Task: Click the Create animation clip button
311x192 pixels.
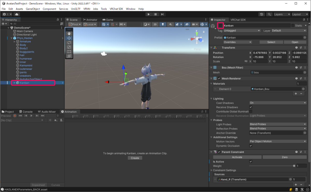Action: coord(135,158)
